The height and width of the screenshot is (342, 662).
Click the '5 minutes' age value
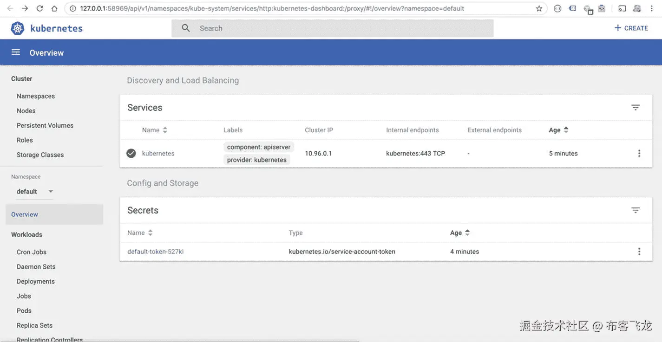[x=564, y=154]
